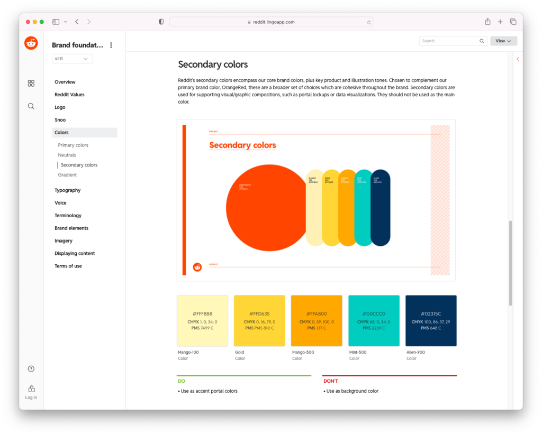The image size is (542, 435).
Task: Click the reddit.lingoapp.com address bar
Action: [271, 22]
